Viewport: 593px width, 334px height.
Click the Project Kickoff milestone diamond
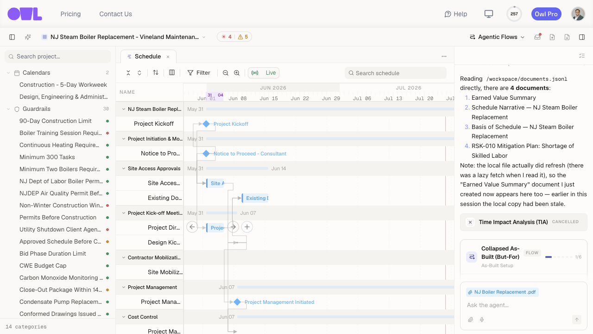click(x=206, y=124)
